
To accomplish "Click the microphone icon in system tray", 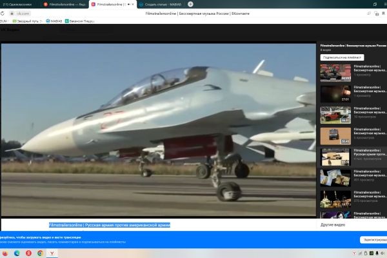I will pyautogui.click(x=377, y=253).
